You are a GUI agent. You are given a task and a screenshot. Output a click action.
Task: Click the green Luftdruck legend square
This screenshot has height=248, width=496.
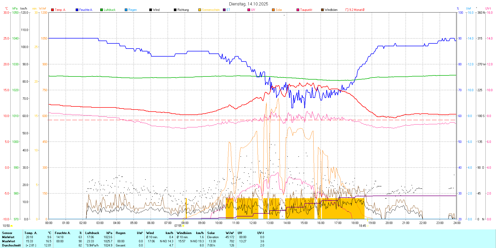click(102, 10)
